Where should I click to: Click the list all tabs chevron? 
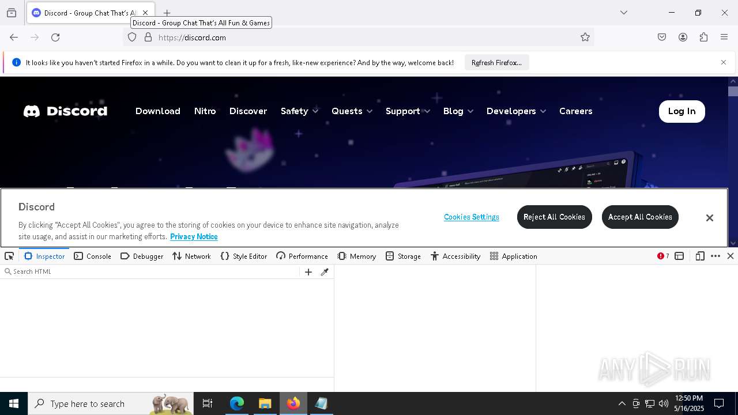(624, 13)
